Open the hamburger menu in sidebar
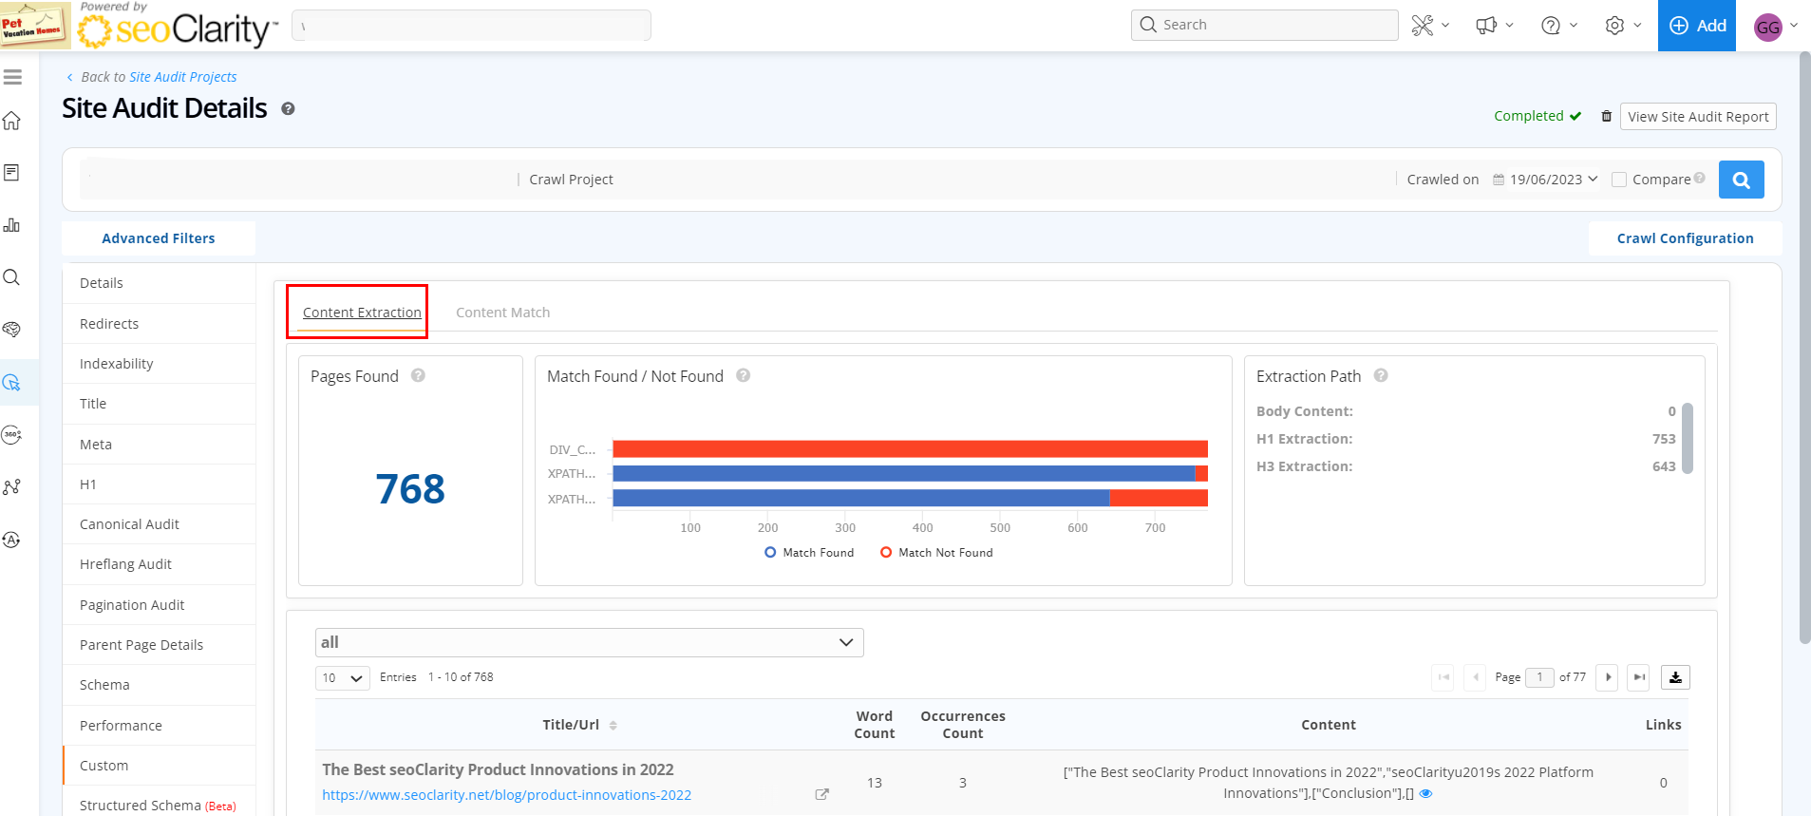 pos(12,77)
